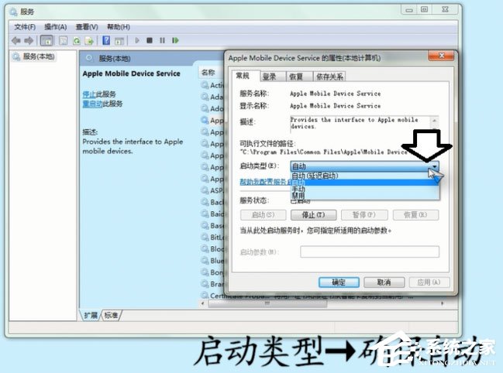Click the forward arrow toolbar icon
This screenshot has width=503, height=373.
click(x=29, y=40)
